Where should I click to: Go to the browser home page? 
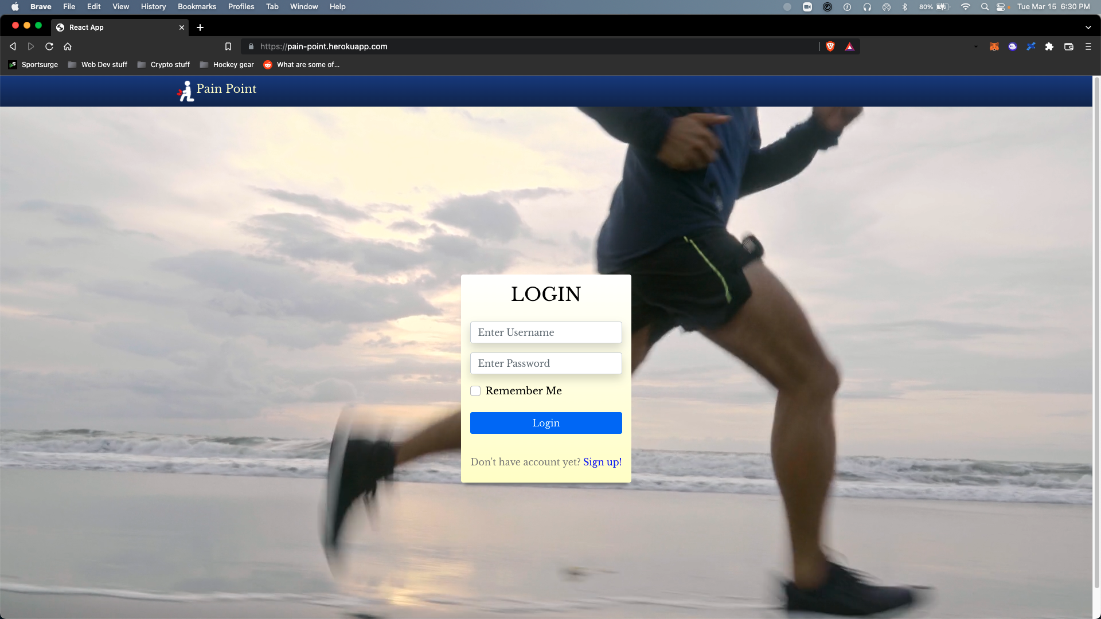pos(68,46)
